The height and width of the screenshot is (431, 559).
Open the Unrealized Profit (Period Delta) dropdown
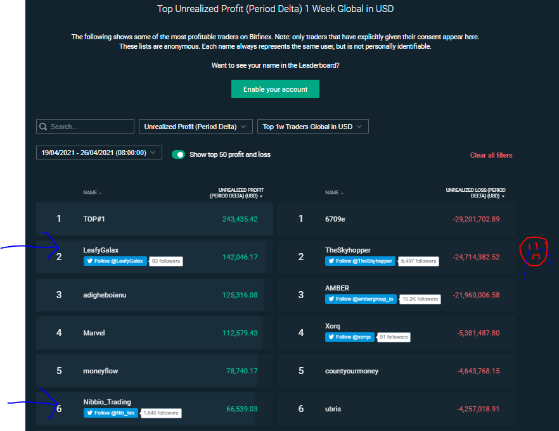[195, 127]
